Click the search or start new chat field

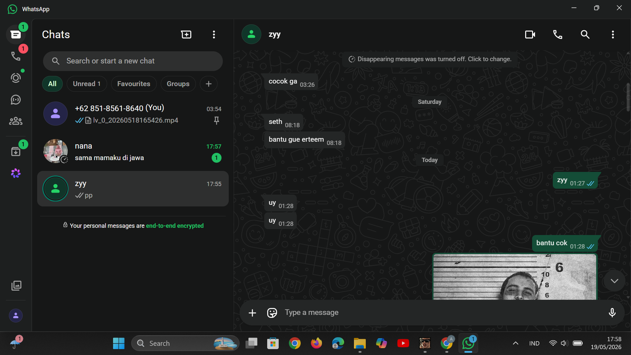pyautogui.click(x=133, y=61)
